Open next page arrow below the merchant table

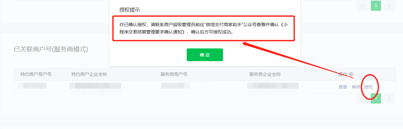(389, 98)
